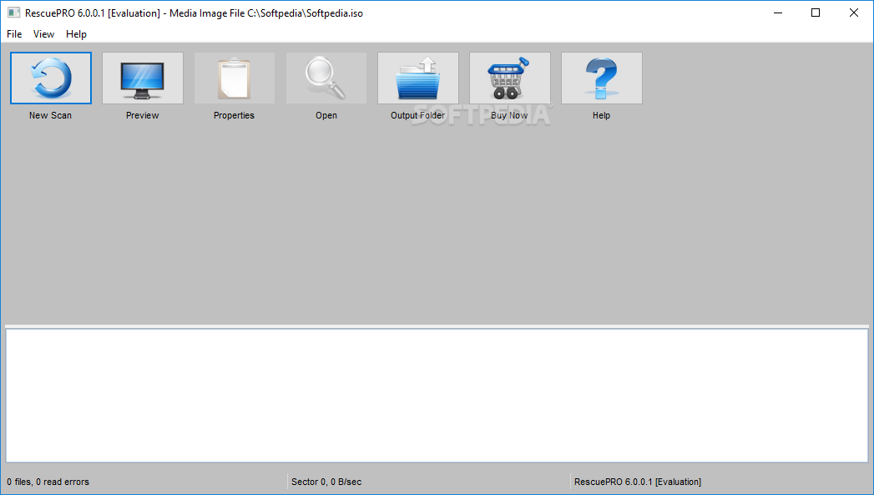Click inside the empty white log pane
This screenshot has height=495, width=874.
point(437,395)
